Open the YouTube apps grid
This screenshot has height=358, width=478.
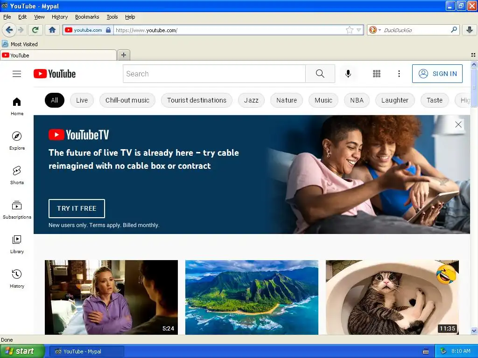[x=377, y=74]
